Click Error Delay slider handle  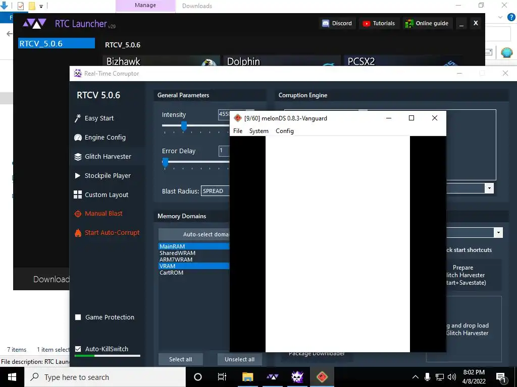165,162
